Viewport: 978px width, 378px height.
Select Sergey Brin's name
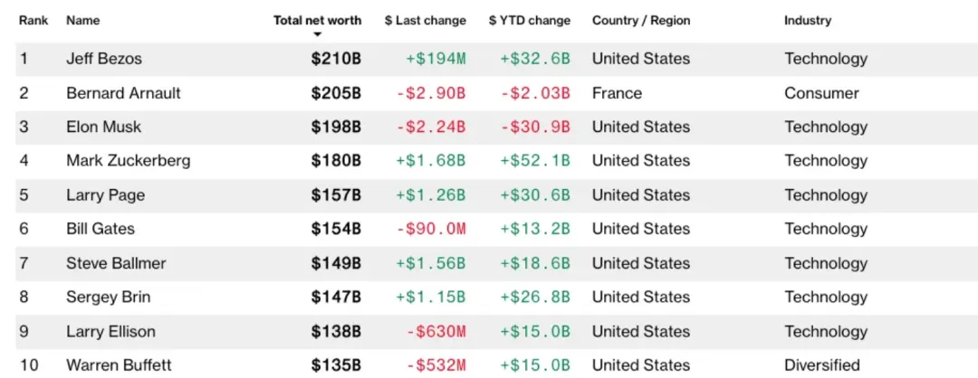[108, 297]
